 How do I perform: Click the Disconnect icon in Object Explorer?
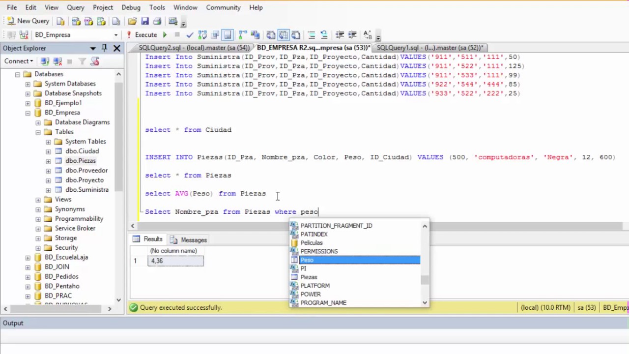(x=57, y=61)
